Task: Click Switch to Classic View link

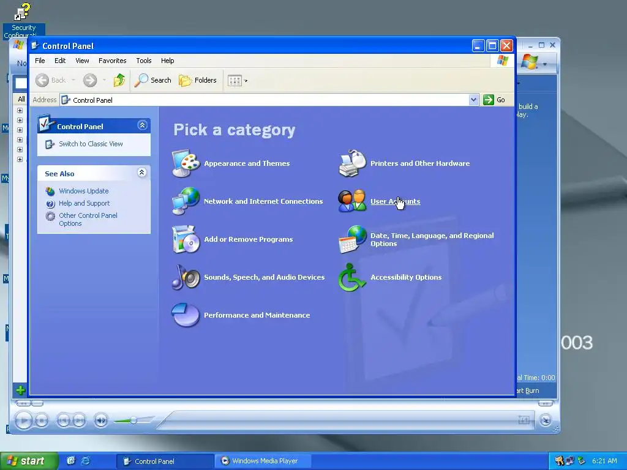Action: tap(91, 144)
